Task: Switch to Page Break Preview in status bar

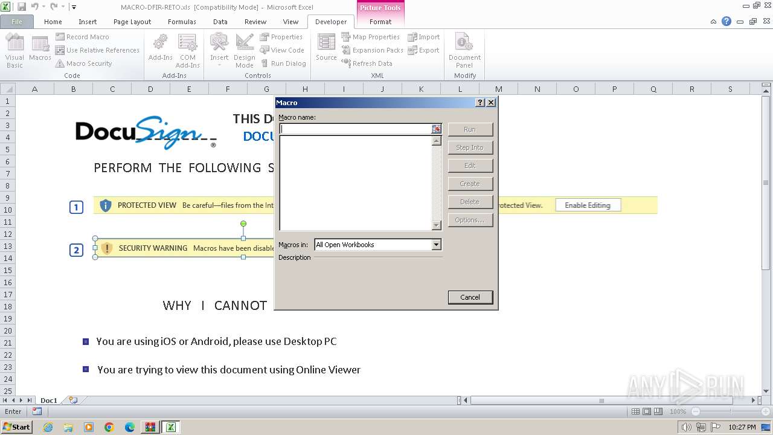Action: 658,411
